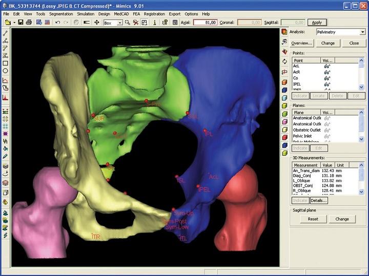
Task: Toggle visibility glasses for Pelvic Inlet plane
Action: pos(326,136)
